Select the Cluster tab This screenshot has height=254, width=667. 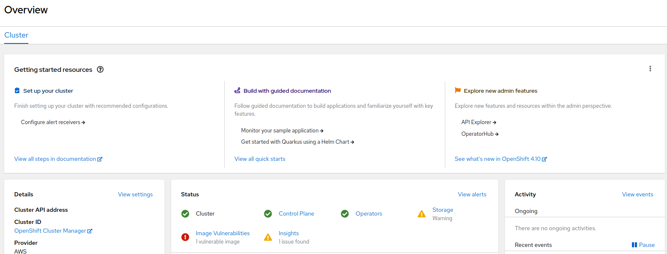tap(16, 36)
